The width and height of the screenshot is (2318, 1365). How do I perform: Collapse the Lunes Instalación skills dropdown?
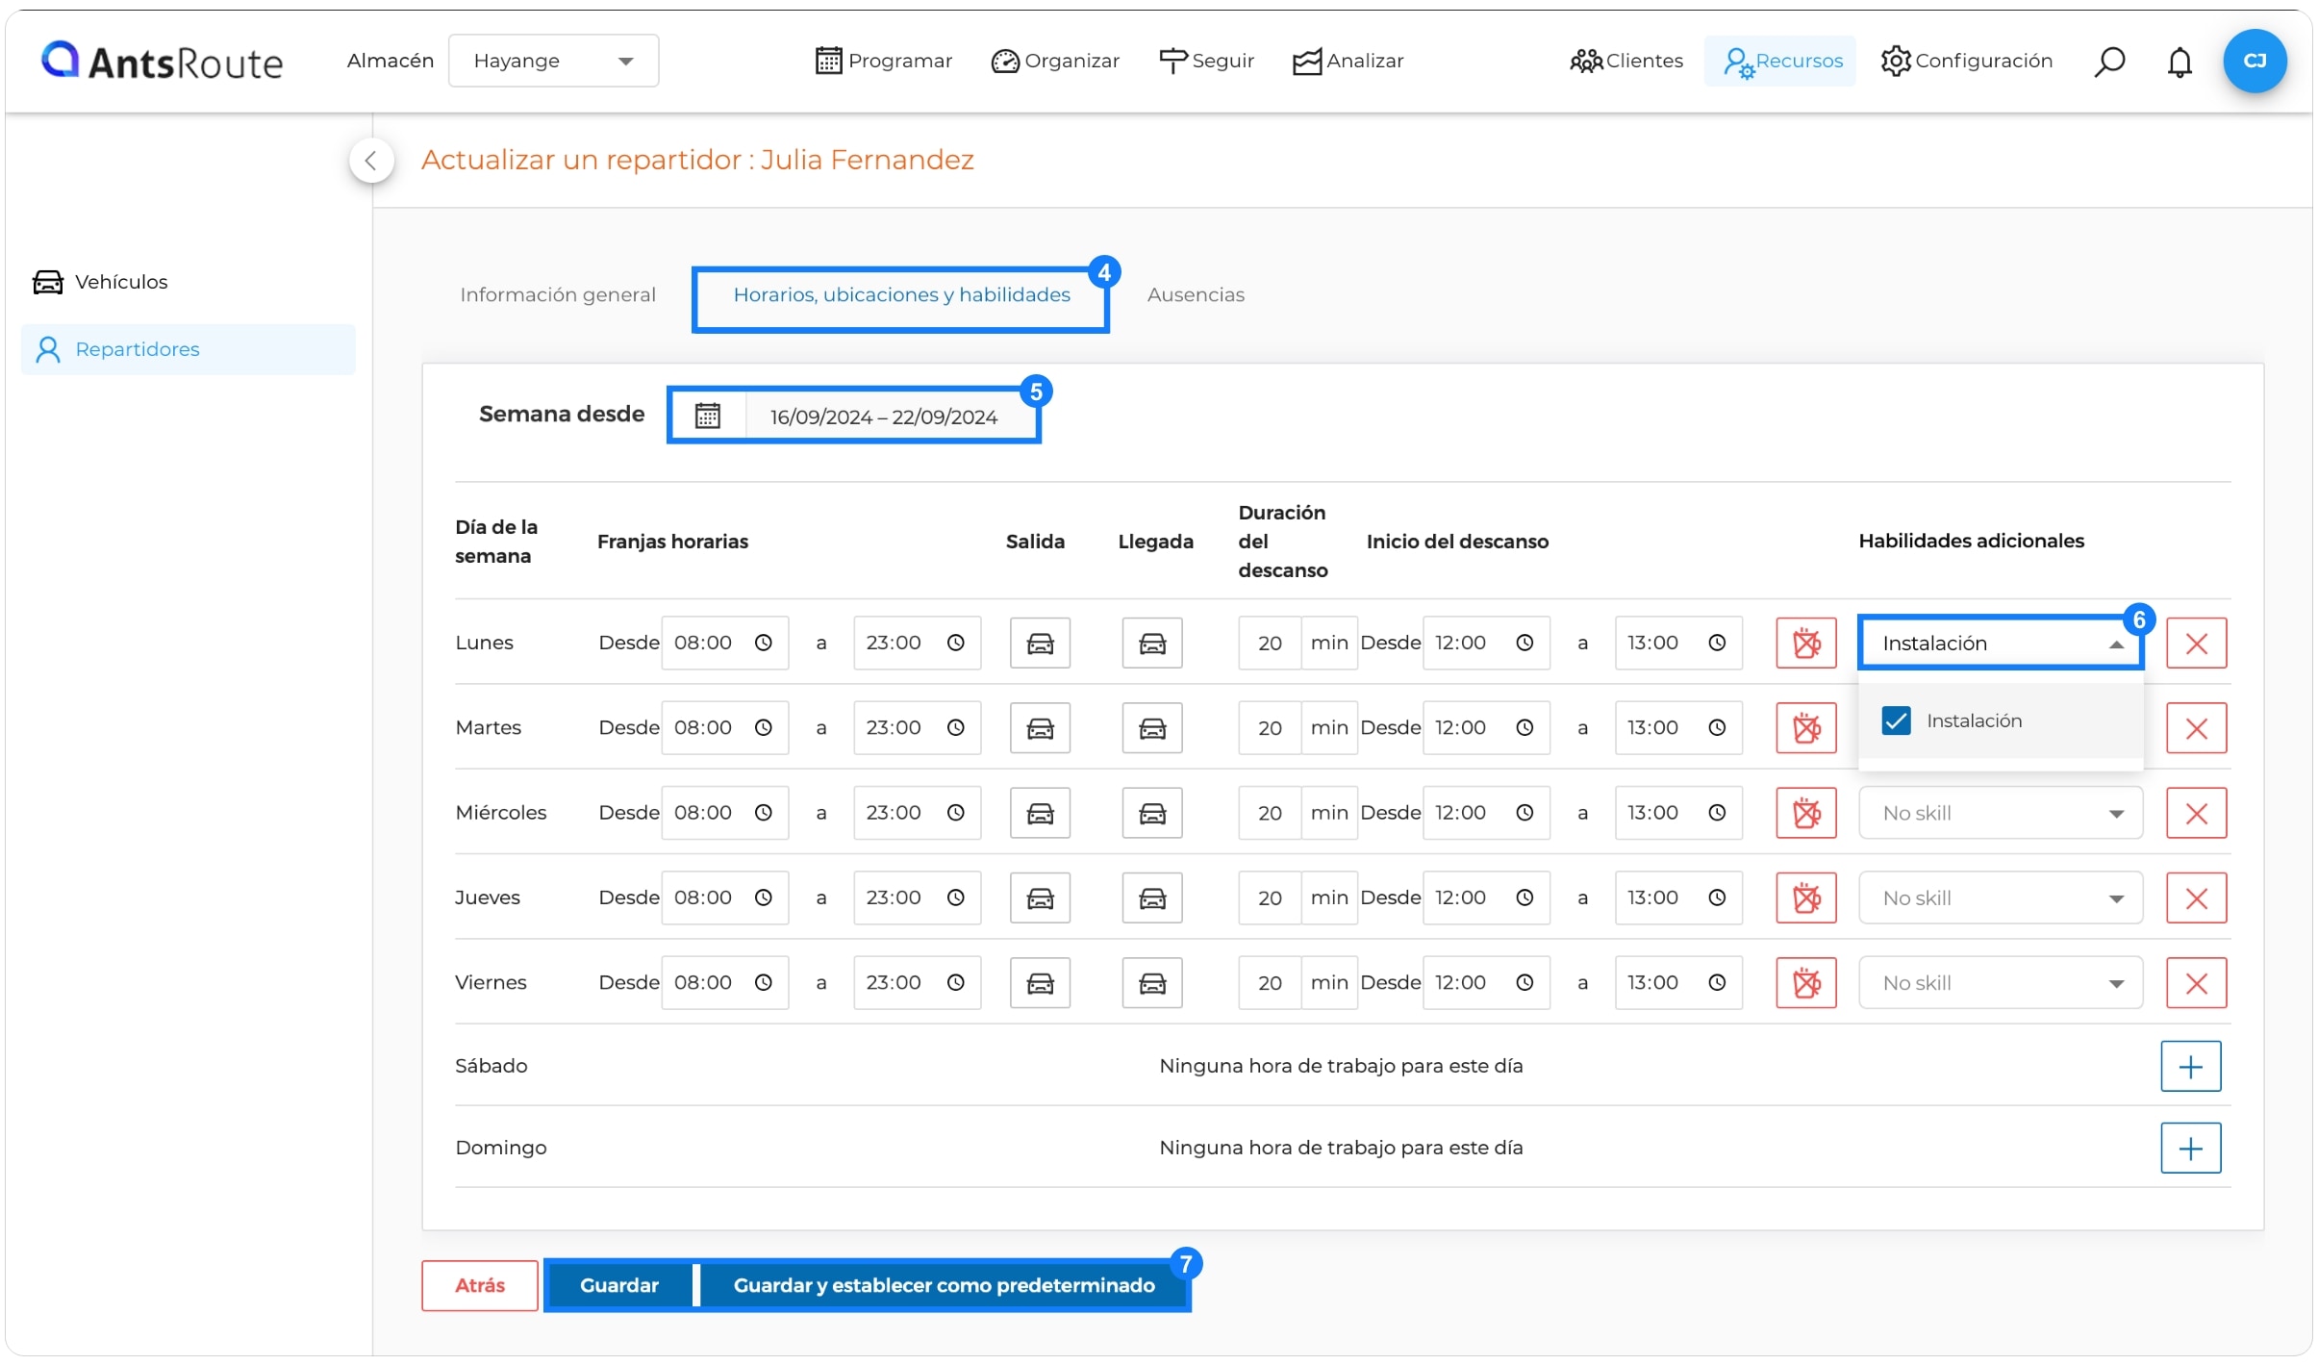[2001, 643]
